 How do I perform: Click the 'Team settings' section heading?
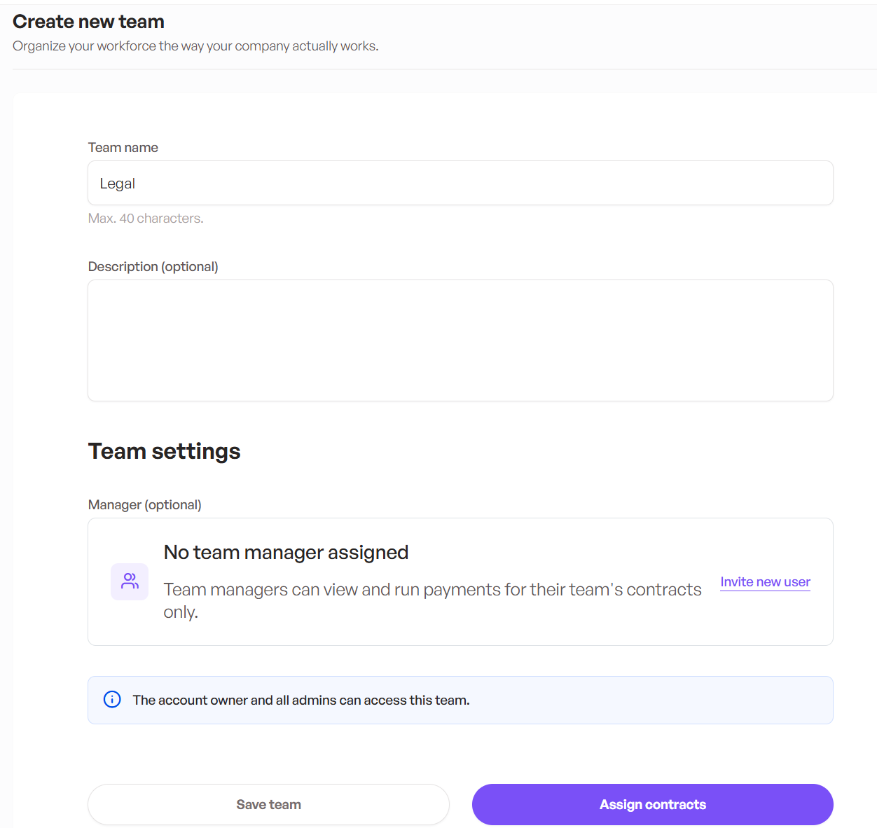164,451
